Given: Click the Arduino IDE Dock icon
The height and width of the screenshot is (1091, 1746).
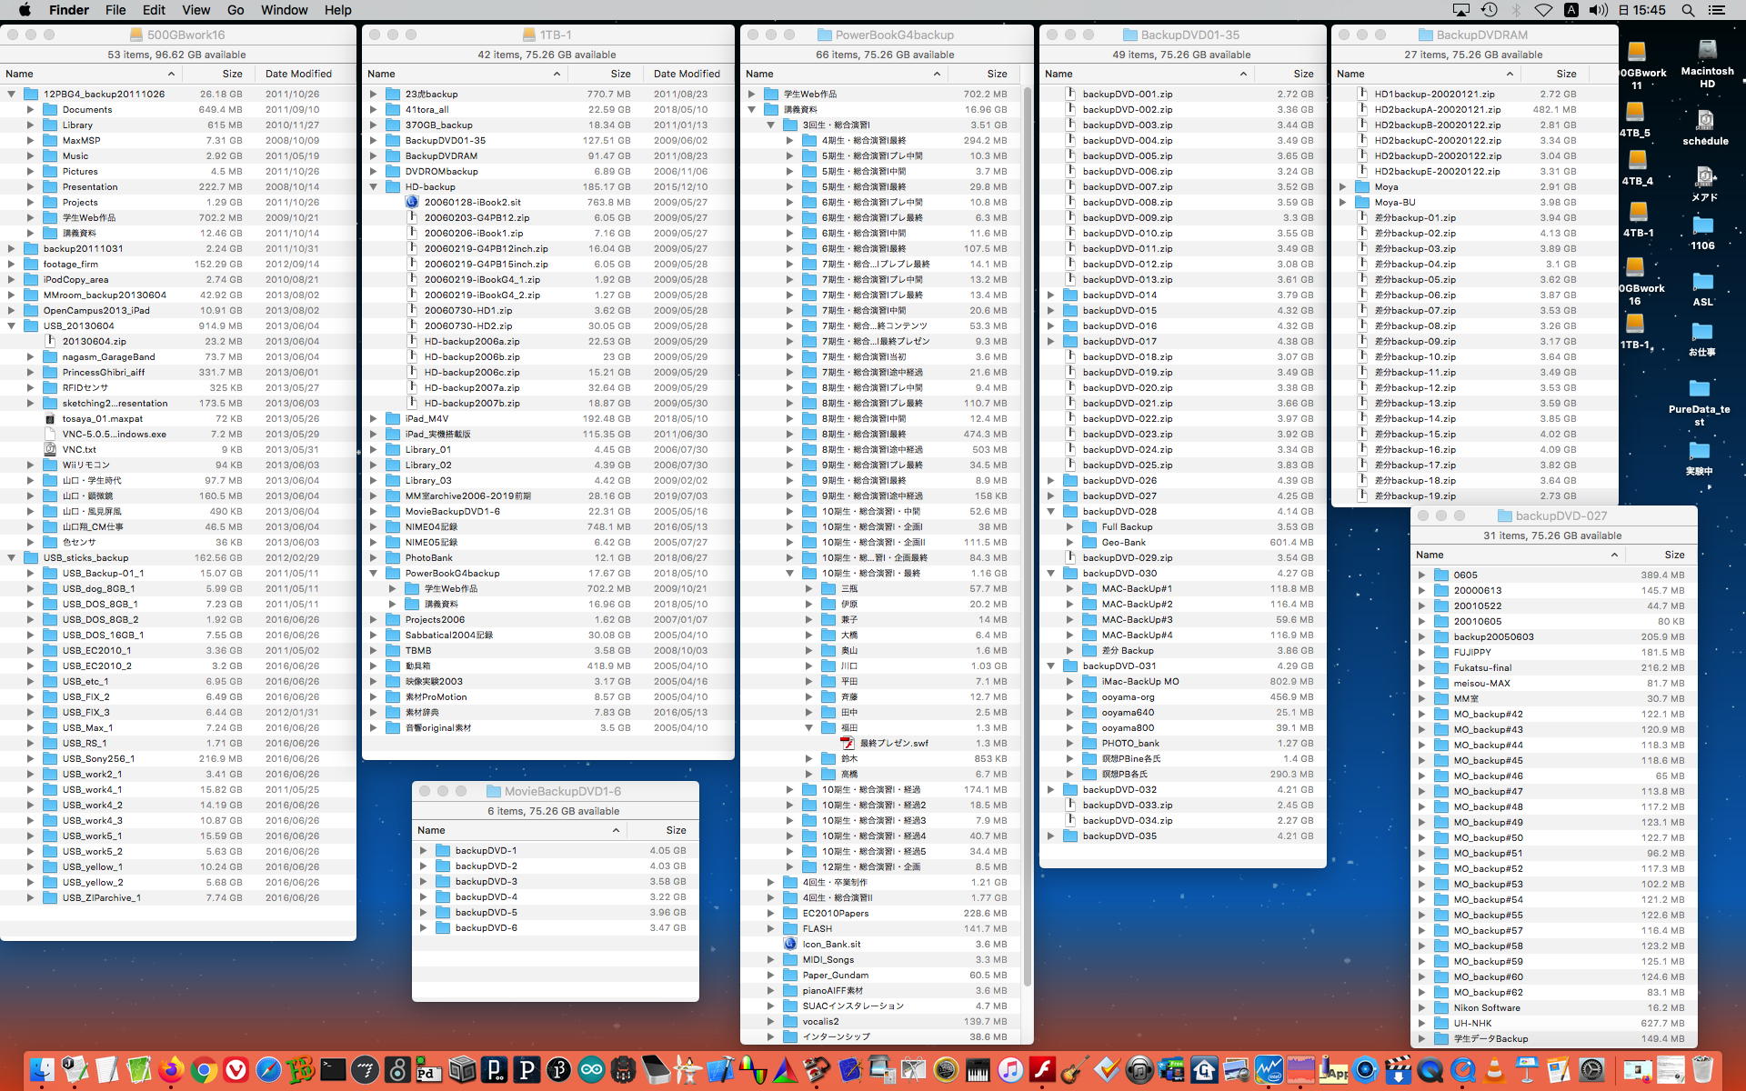Looking at the screenshot, I should coord(591,1070).
